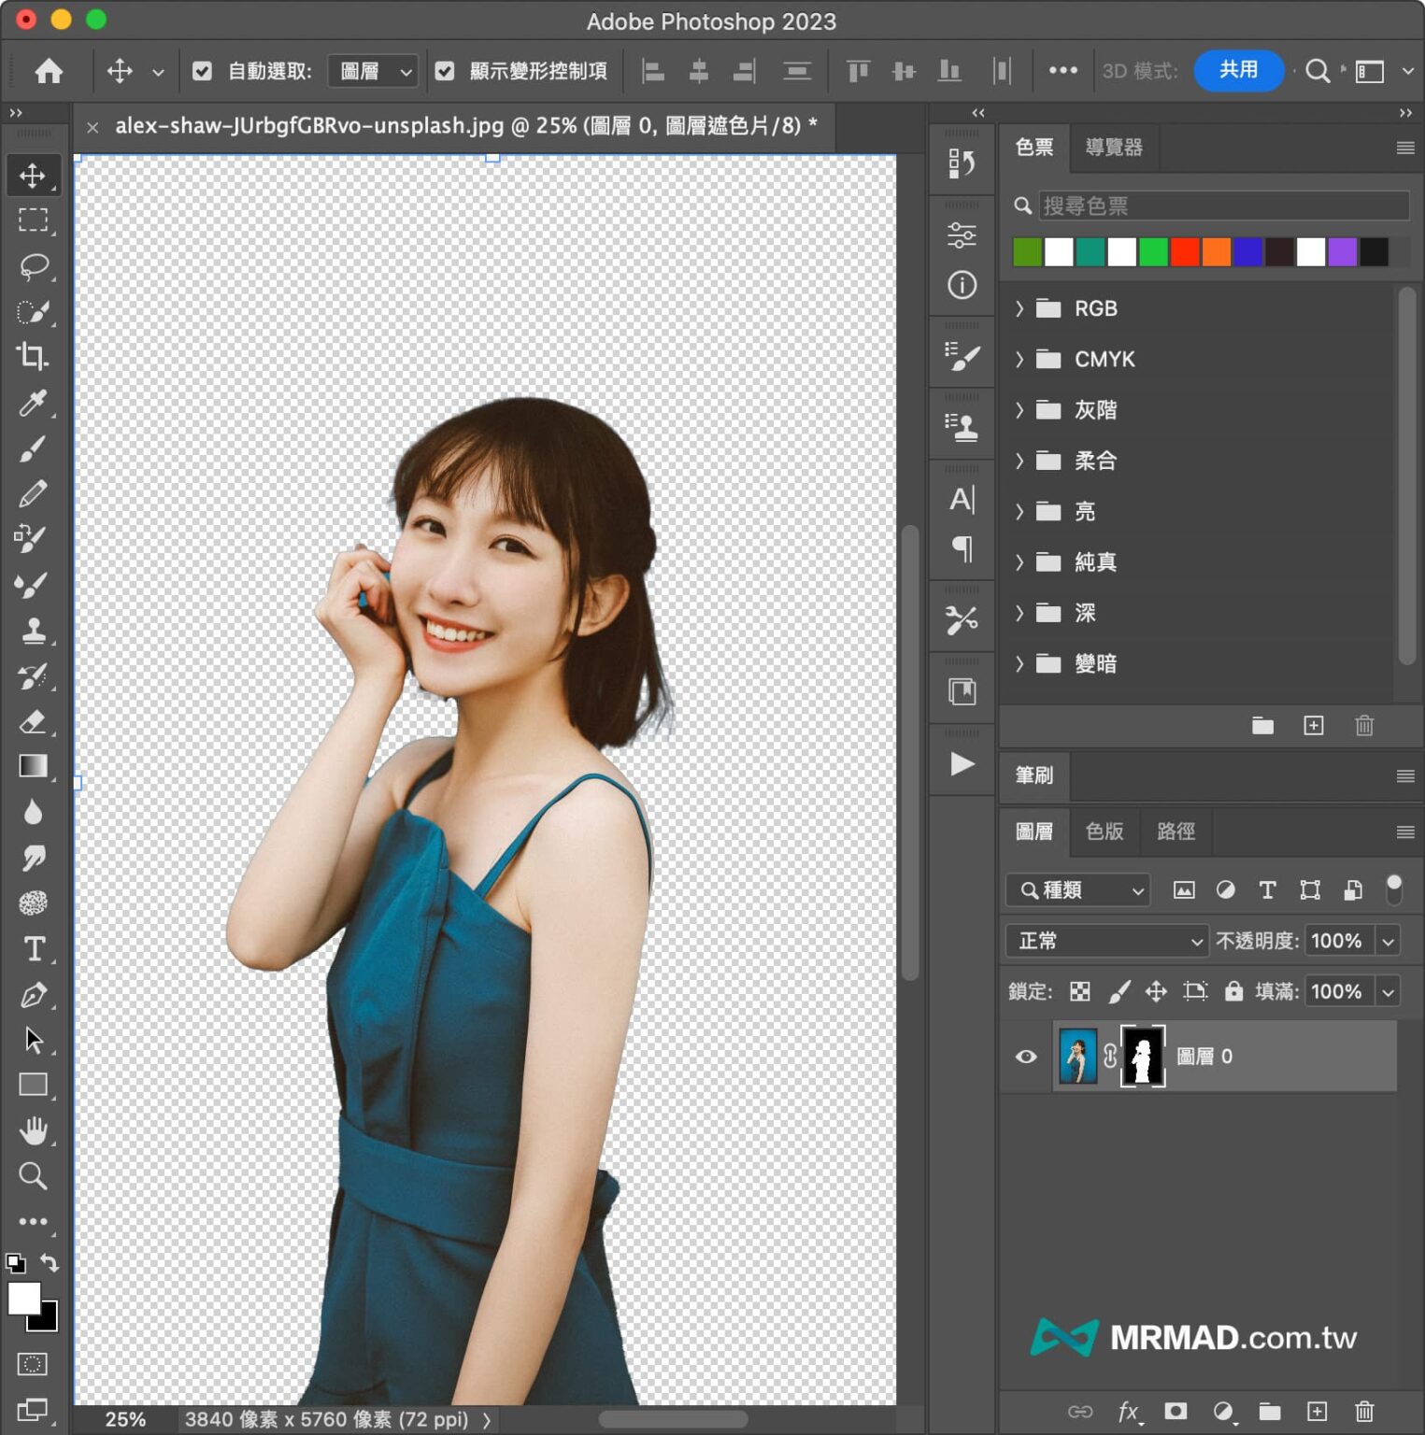Open the 圖層 auto-select target dropdown
Screen dimensions: 1425x1435
[374, 71]
